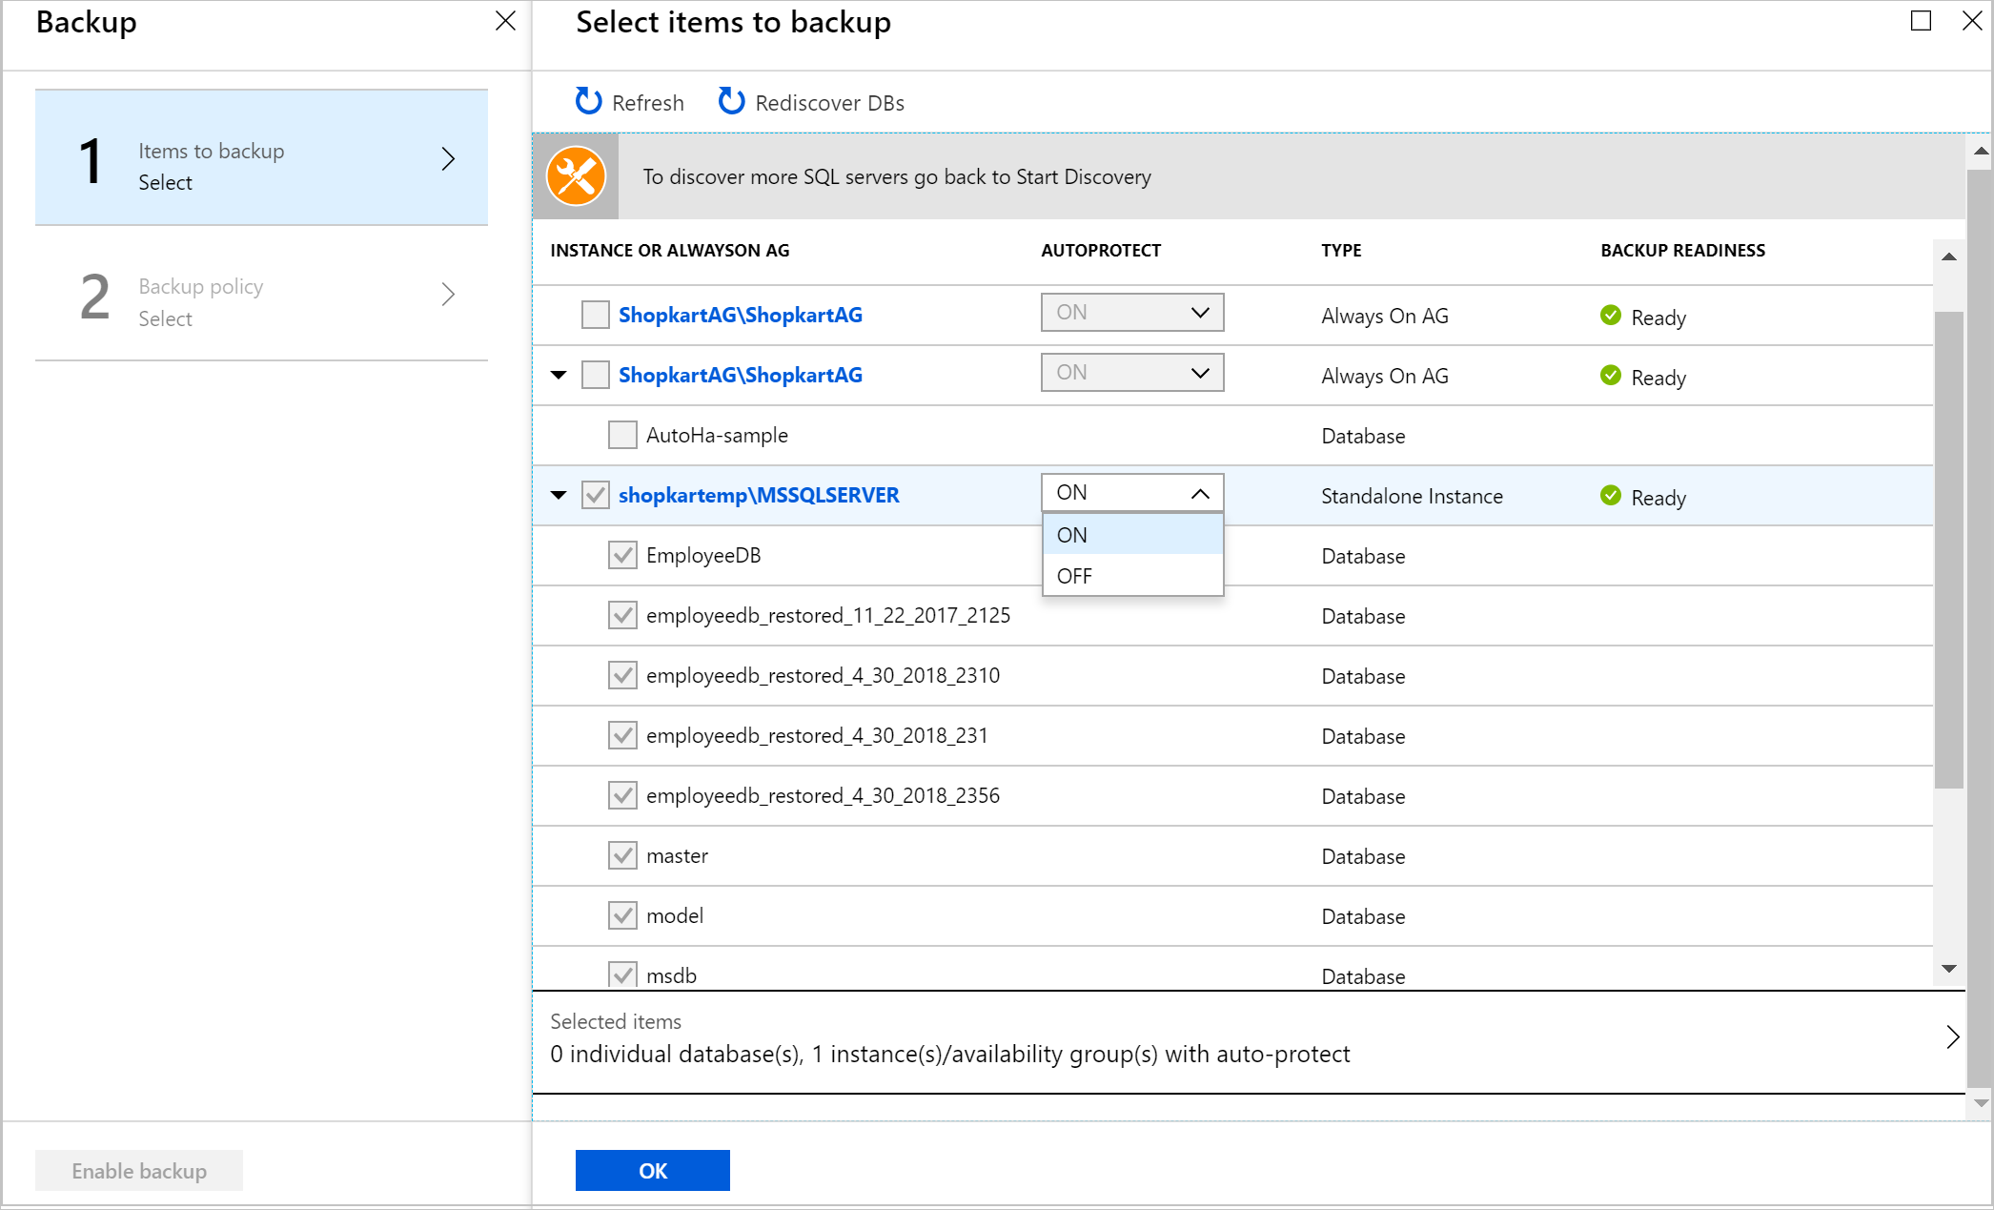Toggle the checkbox for EmployeeDB database
This screenshot has width=1994, height=1210.
coord(620,554)
